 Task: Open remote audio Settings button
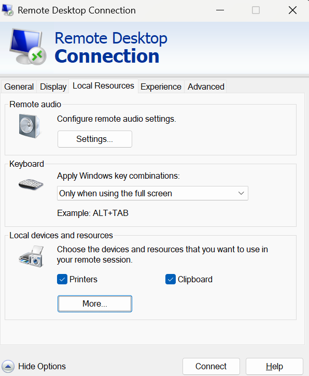[94, 139]
